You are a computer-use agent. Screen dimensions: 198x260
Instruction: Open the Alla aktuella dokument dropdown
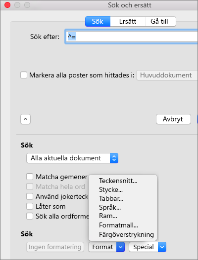pyautogui.click(x=72, y=158)
